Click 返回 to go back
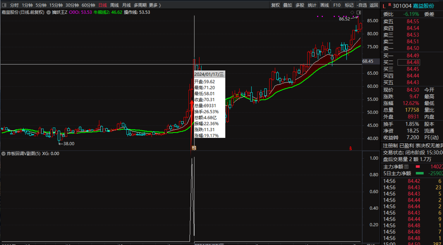The width and height of the screenshot is (443, 245). coord(374,5)
